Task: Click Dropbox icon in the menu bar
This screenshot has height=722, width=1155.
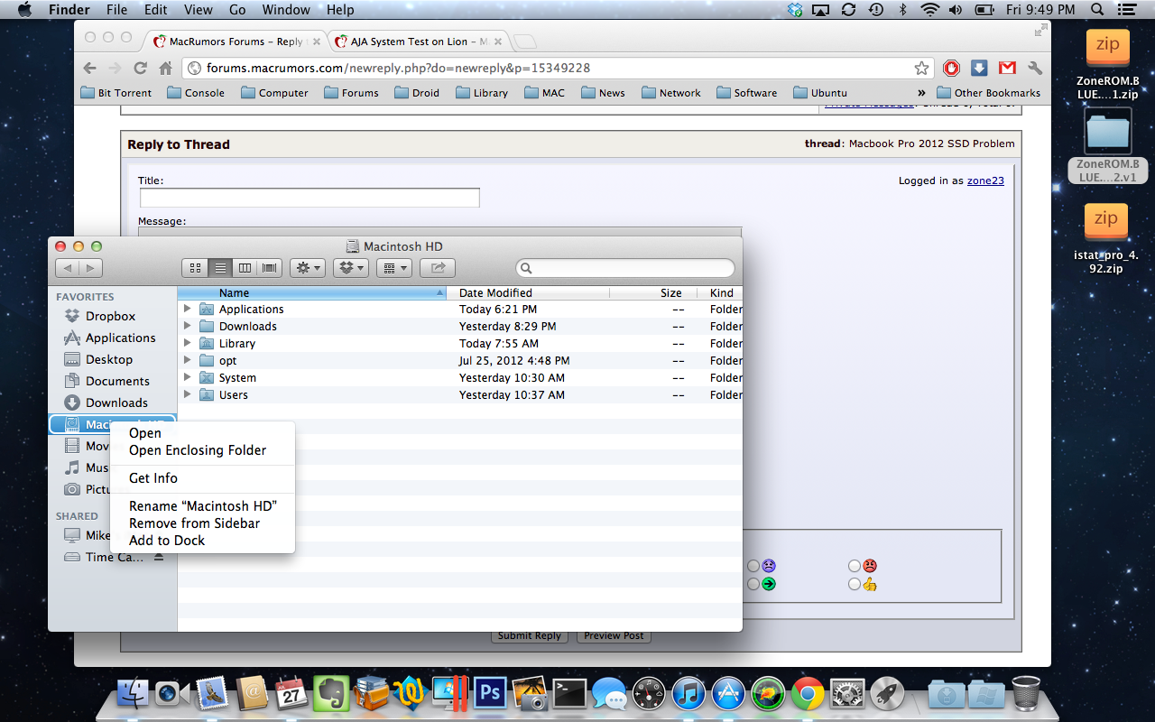Action: pyautogui.click(x=795, y=10)
